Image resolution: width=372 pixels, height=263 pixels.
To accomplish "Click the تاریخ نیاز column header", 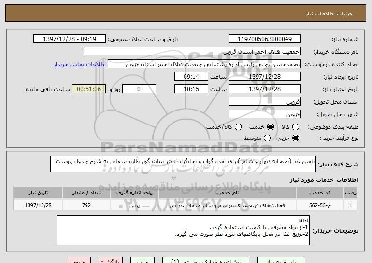I will click(38, 193).
